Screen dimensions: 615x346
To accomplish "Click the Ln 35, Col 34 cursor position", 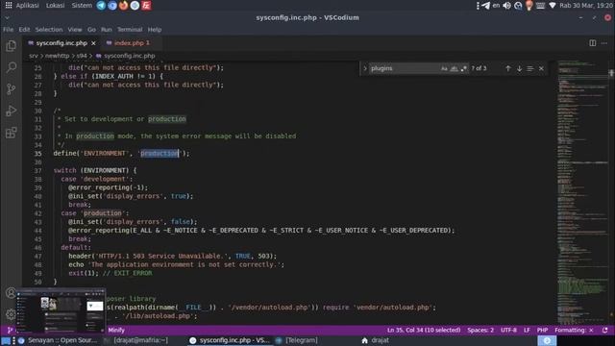I will coord(424,331).
